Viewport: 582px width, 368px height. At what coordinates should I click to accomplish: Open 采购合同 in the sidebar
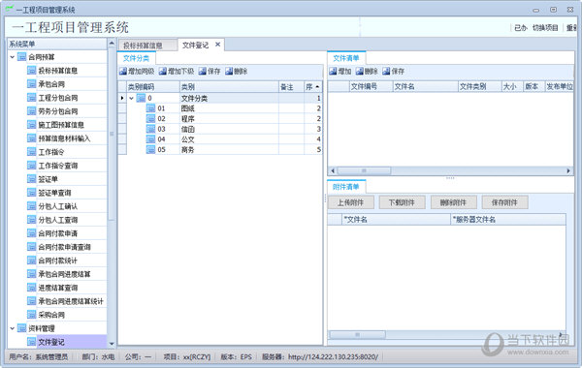pos(51,315)
